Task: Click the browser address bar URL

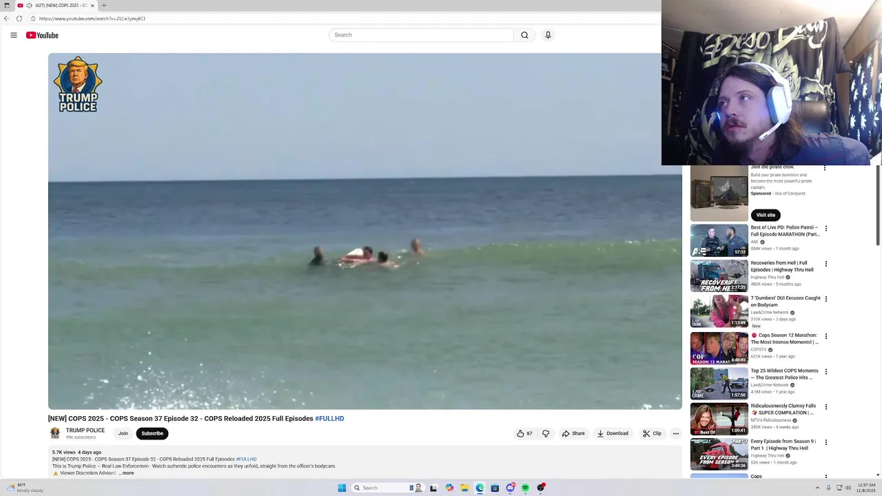Action: click(x=92, y=19)
